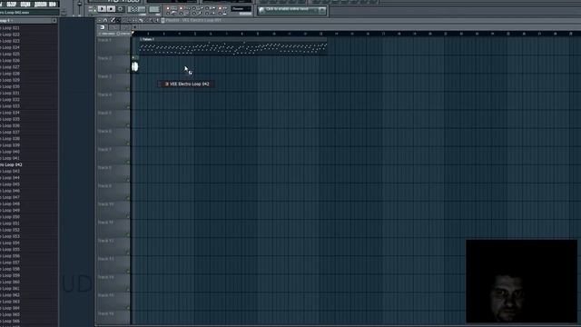Image resolution: width=581 pixels, height=327 pixels.
Task: Preview Loop 045 in the browser list
Action: [x=10, y=184]
